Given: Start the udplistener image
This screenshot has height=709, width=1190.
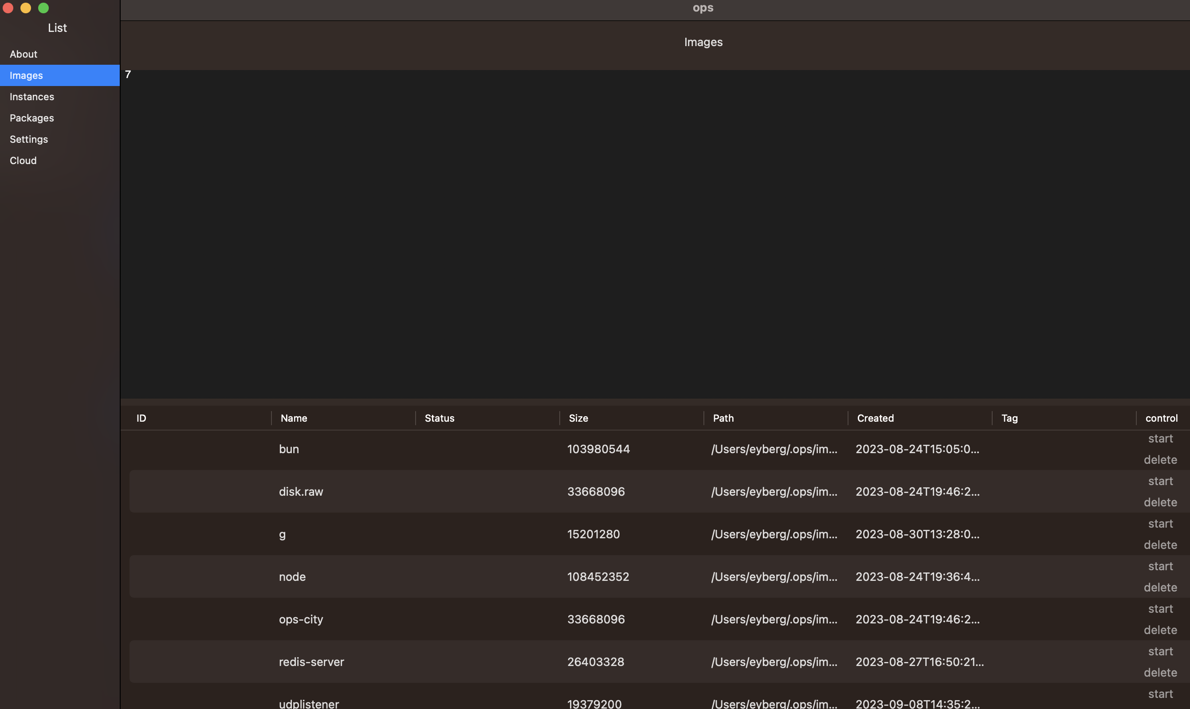Looking at the screenshot, I should 1160,694.
